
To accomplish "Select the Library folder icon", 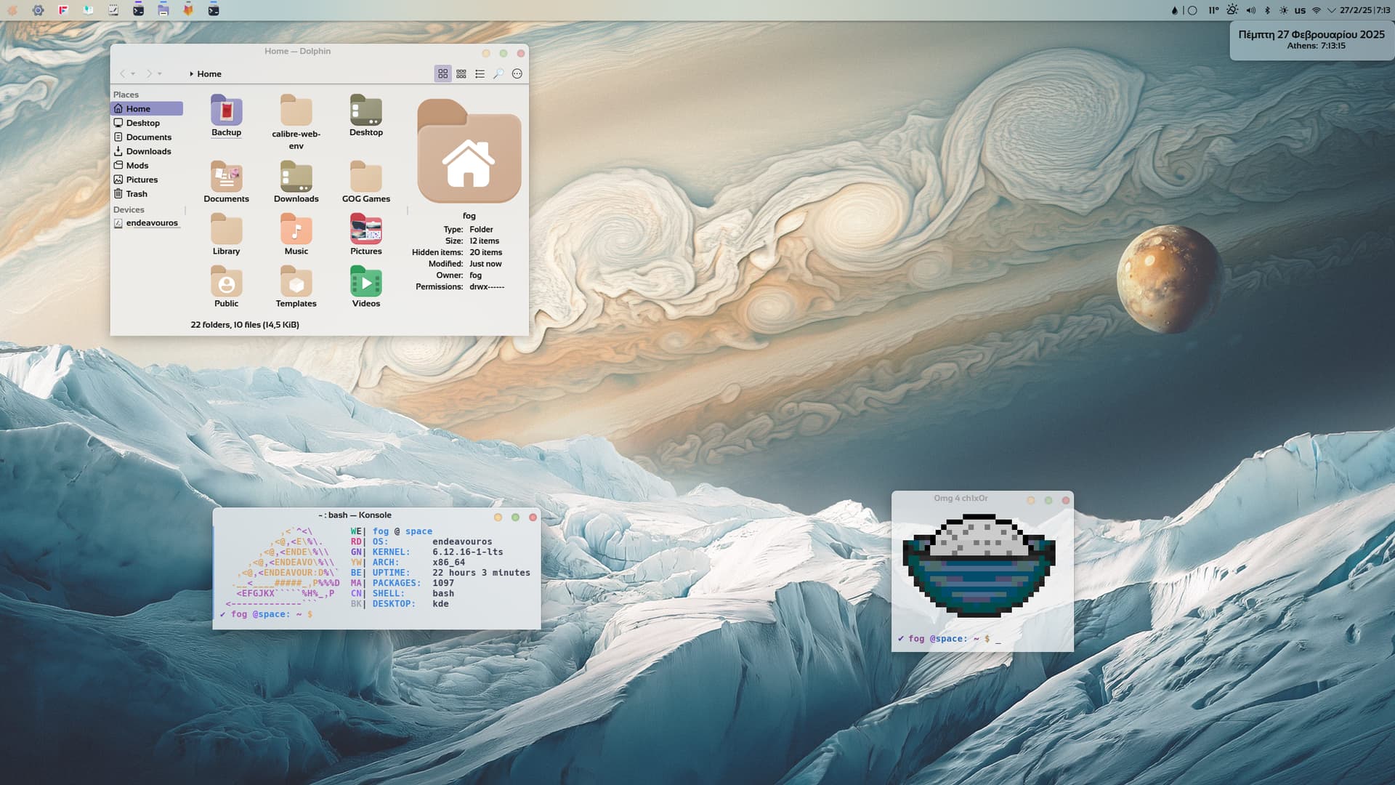I will coord(226,229).
